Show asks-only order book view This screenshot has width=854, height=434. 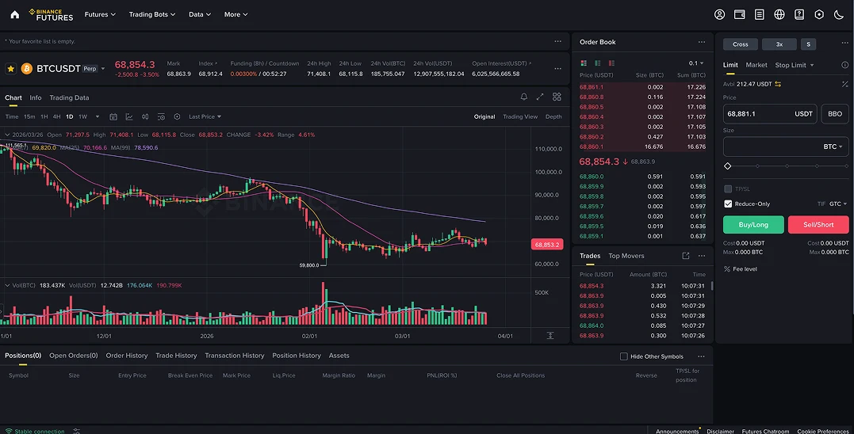coord(611,63)
